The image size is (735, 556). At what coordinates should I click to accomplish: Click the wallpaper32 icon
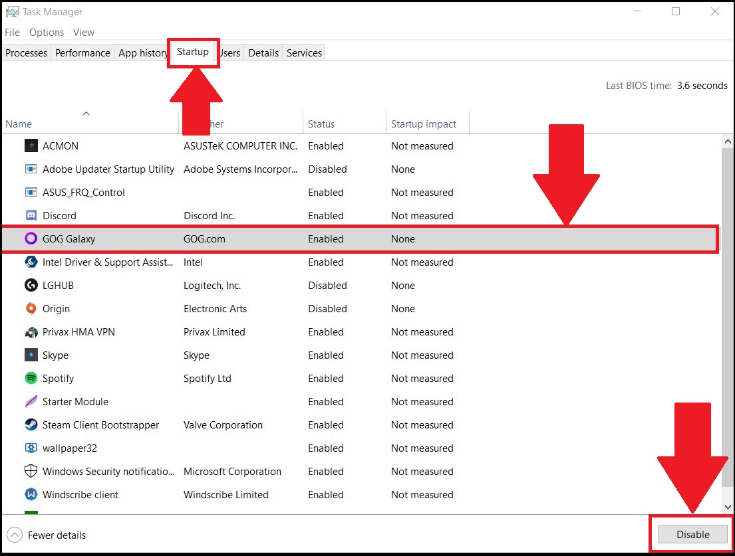pos(31,448)
